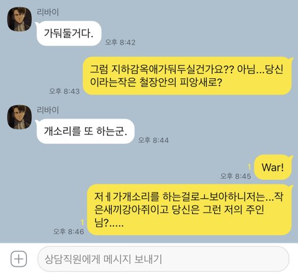The image size is (298, 275).
Task: Tap the yellow War! message bubble
Action: click(273, 167)
